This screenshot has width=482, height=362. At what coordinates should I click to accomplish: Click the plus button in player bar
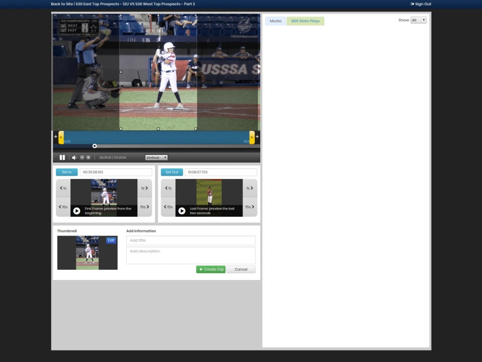pos(88,157)
